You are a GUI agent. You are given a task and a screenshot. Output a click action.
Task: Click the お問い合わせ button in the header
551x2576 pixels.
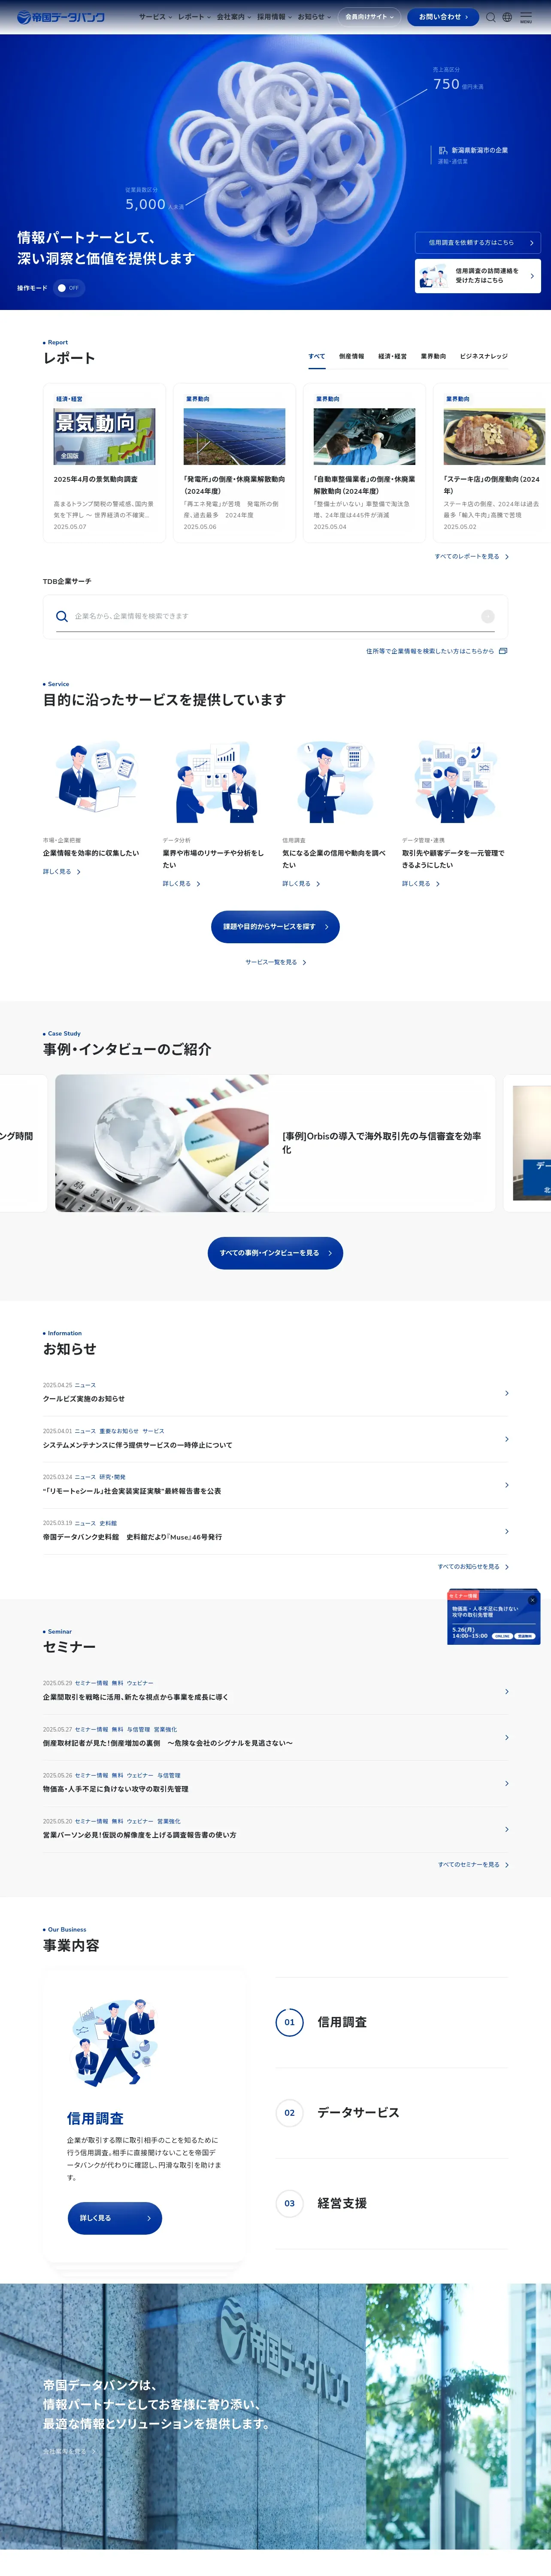tap(443, 17)
